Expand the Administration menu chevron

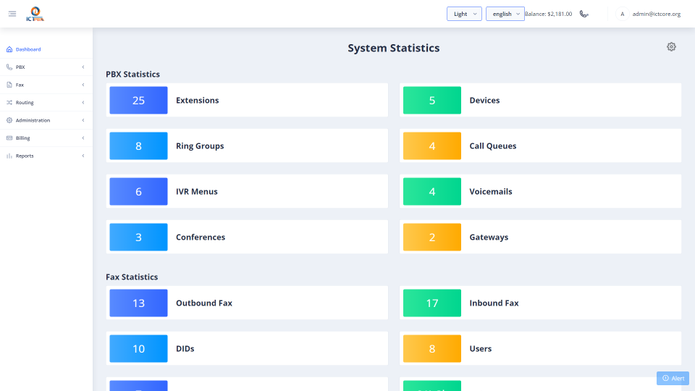tap(83, 120)
